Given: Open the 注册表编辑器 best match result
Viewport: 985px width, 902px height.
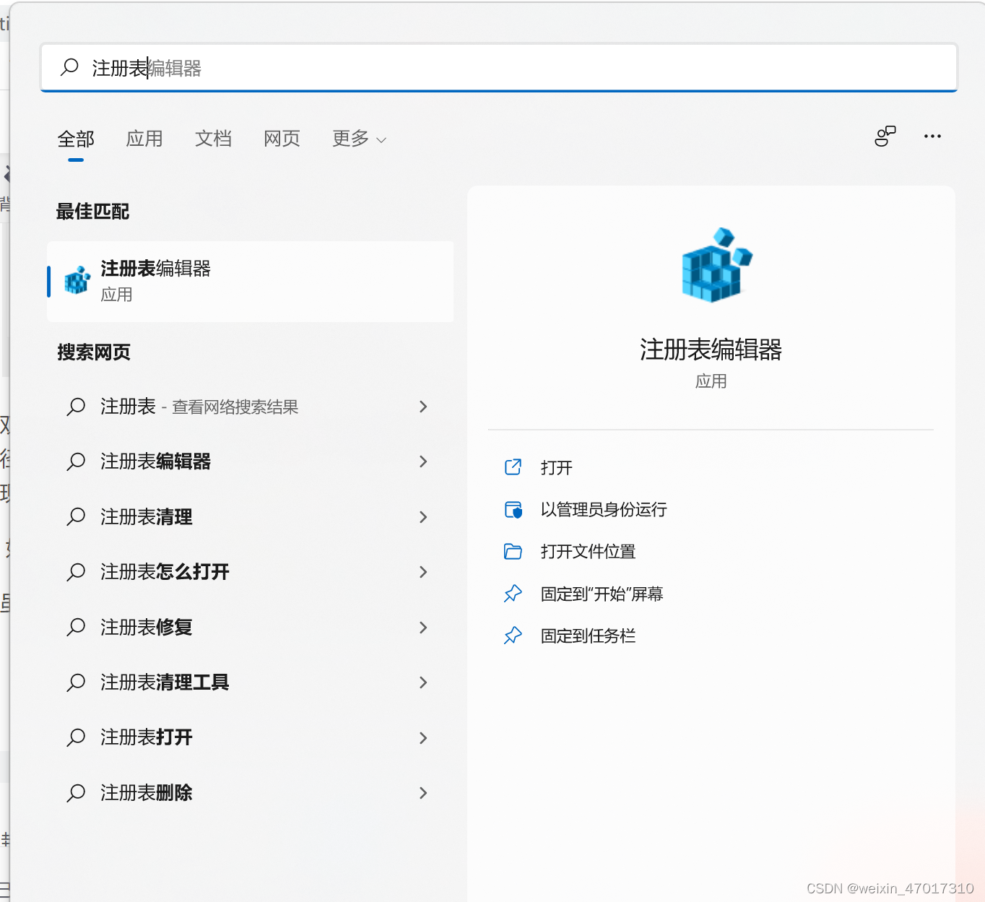Looking at the screenshot, I should coord(251,282).
